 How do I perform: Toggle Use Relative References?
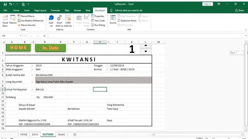(x=31, y=20)
